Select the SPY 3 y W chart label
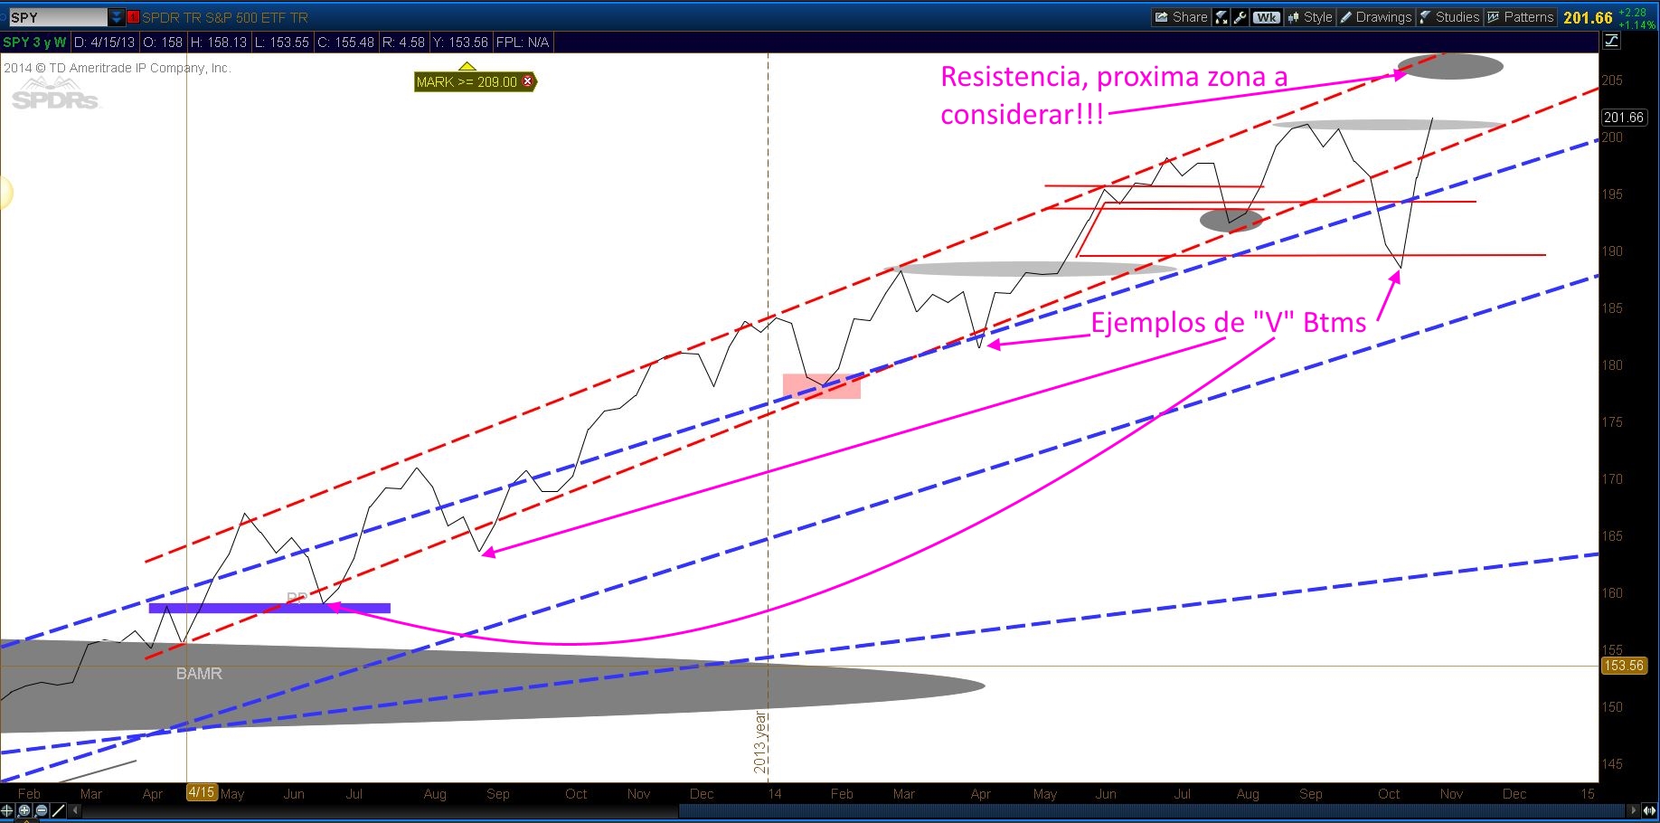 [x=32, y=42]
